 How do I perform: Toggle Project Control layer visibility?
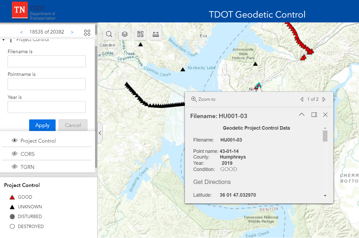[15, 141]
